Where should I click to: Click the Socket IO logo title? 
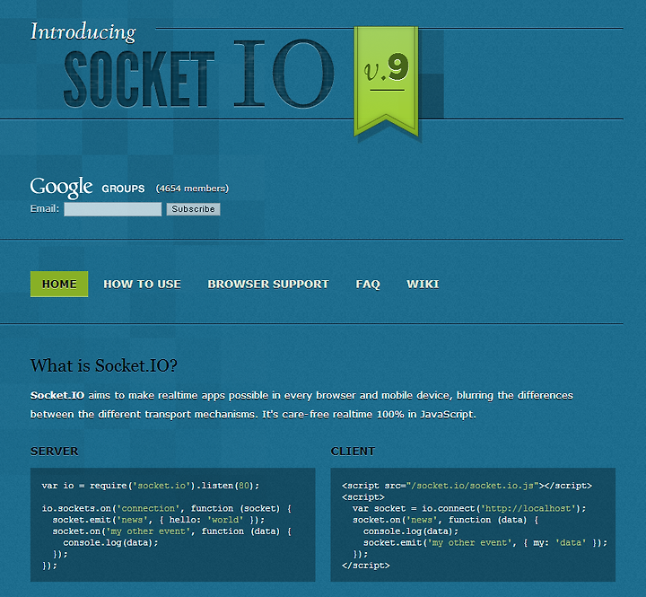(198, 75)
